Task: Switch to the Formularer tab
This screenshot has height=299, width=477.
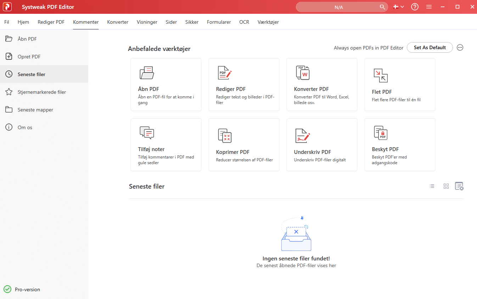Action: click(x=219, y=22)
